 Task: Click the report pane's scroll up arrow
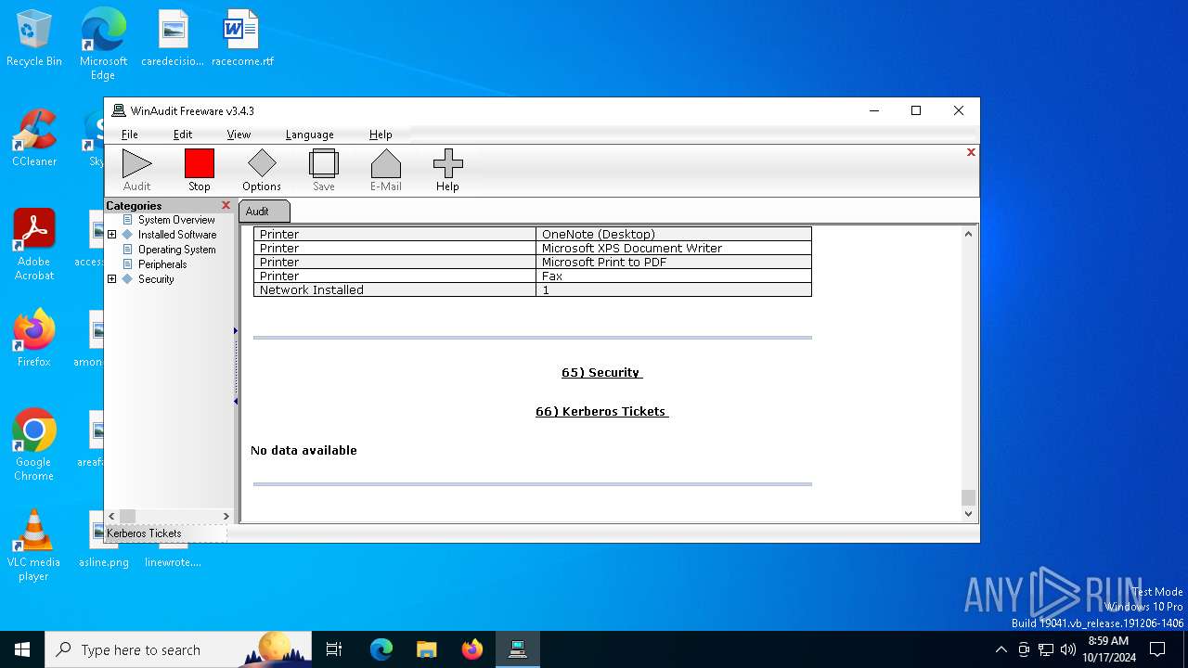tap(968, 234)
